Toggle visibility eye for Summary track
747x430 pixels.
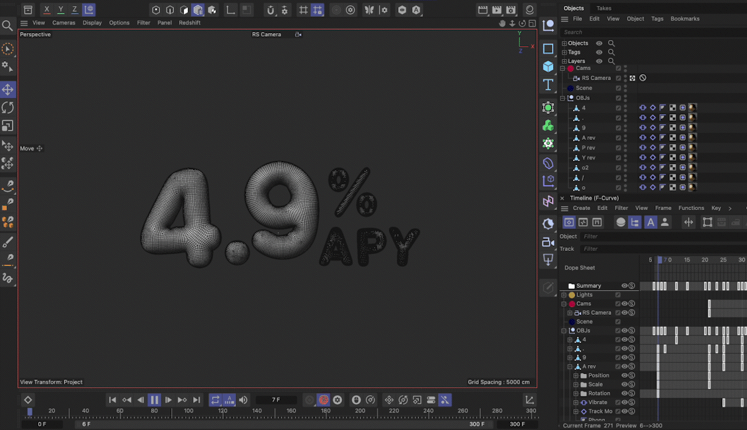625,286
